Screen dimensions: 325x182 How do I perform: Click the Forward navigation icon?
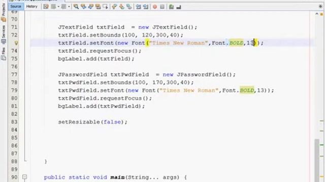pos(63,7)
